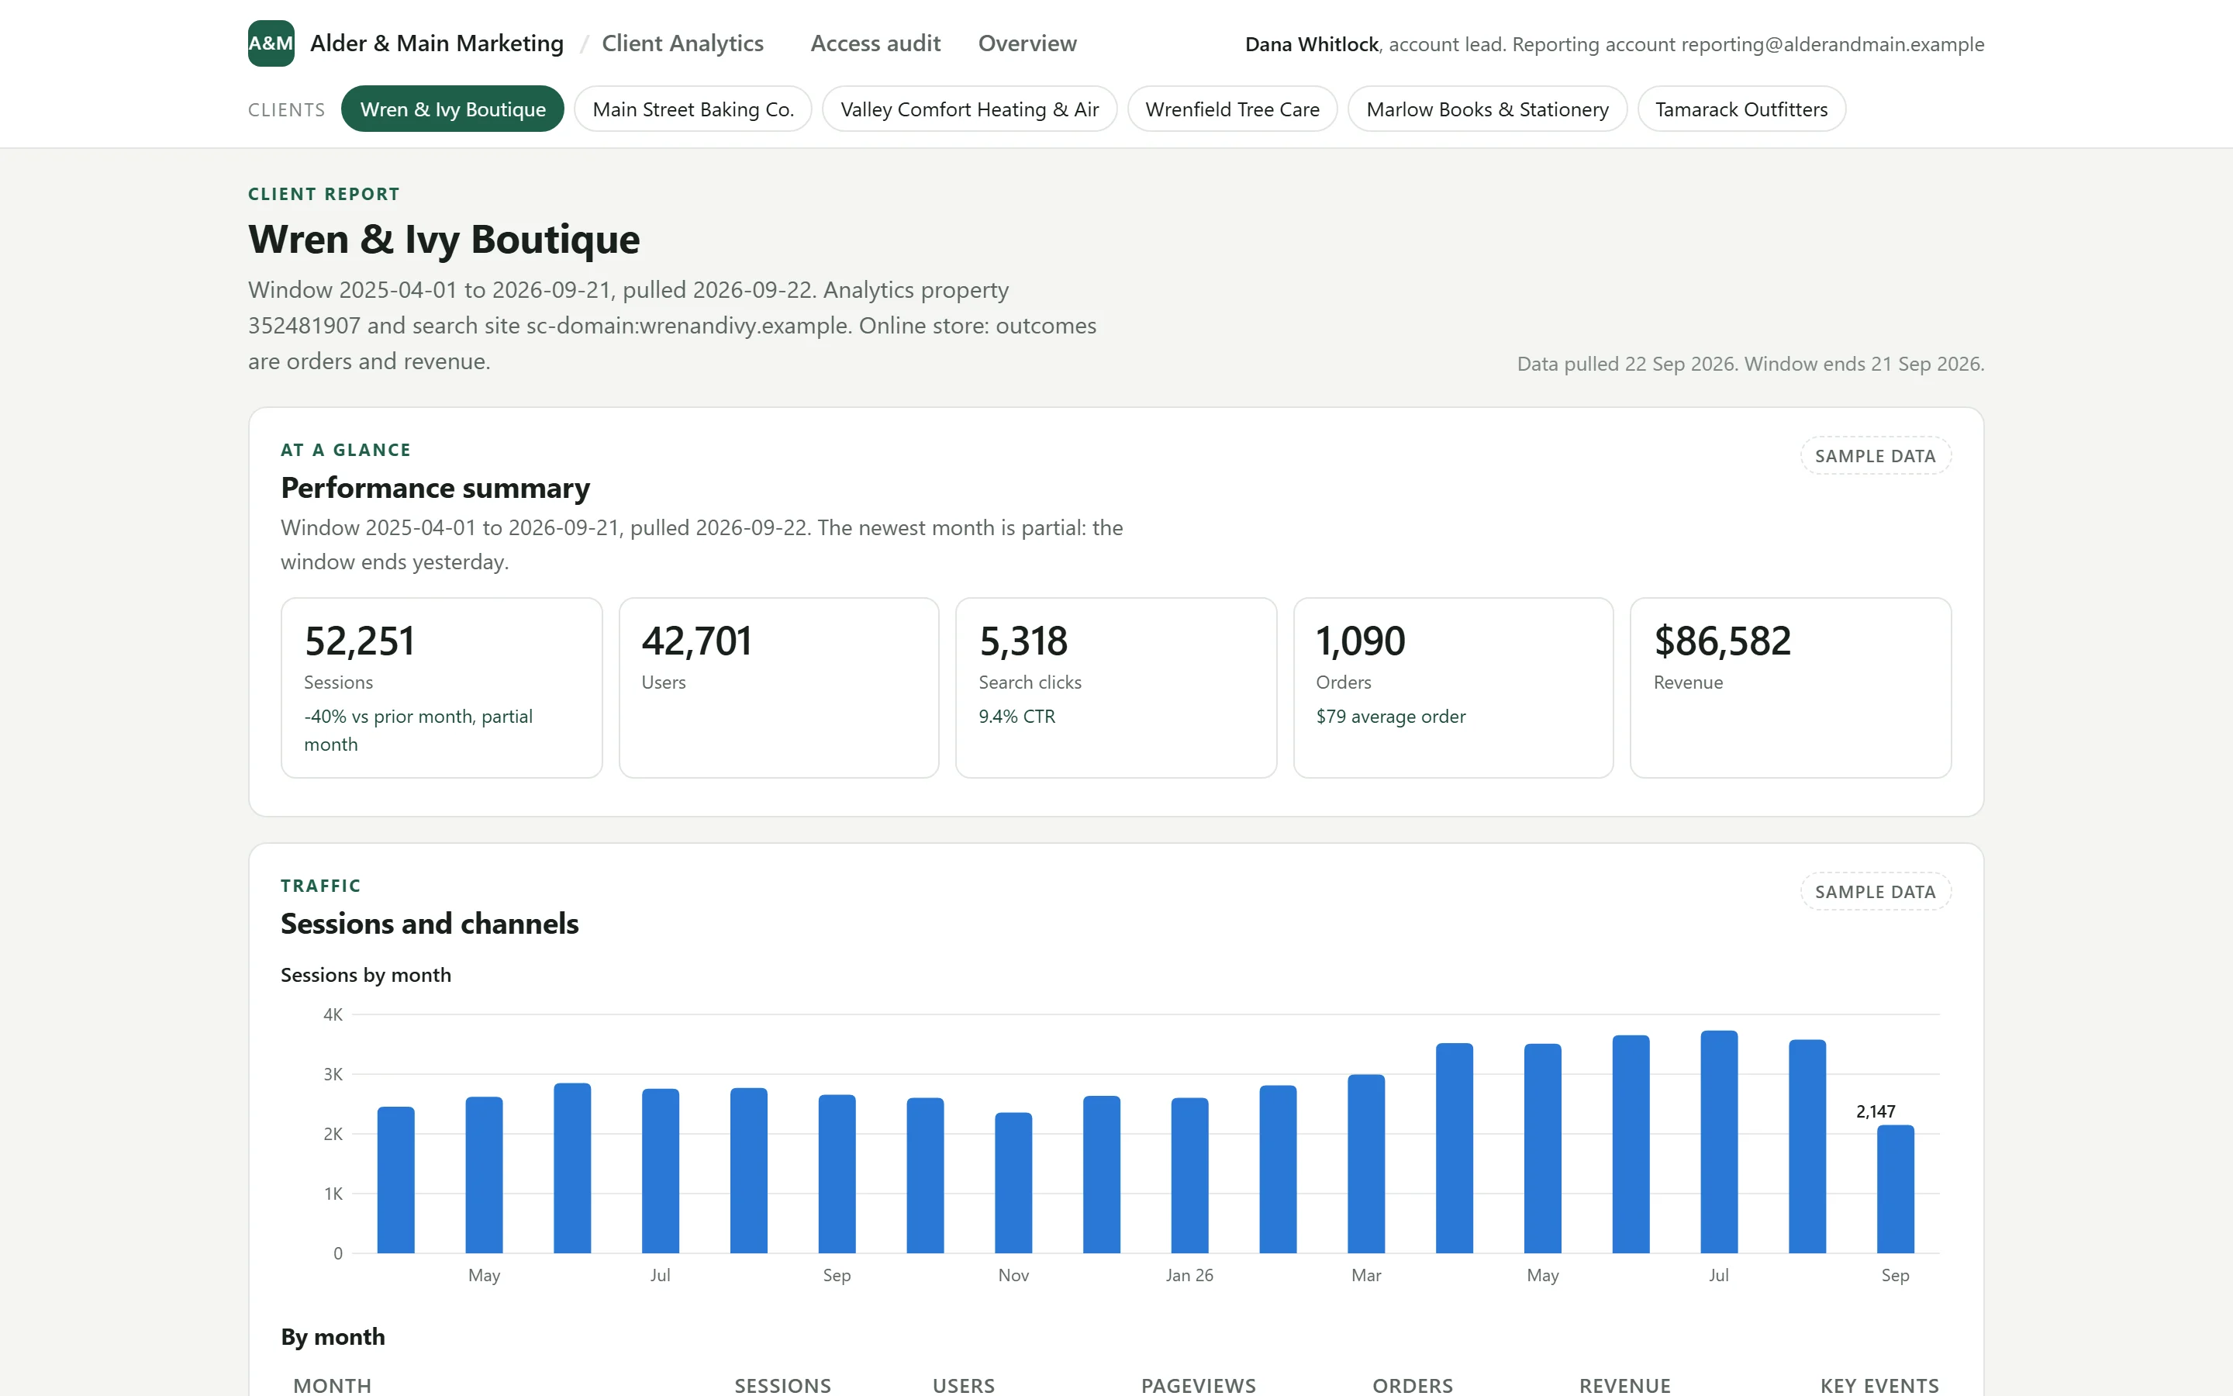Click the Data pulled 22 Sep 2026 note
Viewport: 2233px width, 1396px height.
1751,364
